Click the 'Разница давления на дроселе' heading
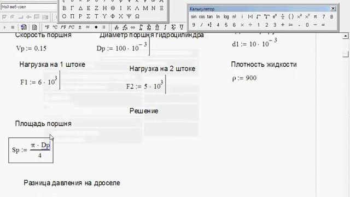 click(x=72, y=183)
